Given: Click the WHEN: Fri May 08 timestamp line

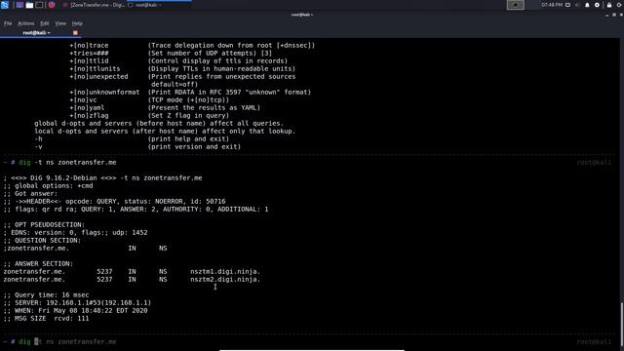Looking at the screenshot, I should pyautogui.click(x=75, y=310).
